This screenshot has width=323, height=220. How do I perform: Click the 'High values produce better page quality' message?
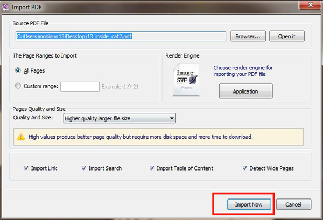point(141,137)
